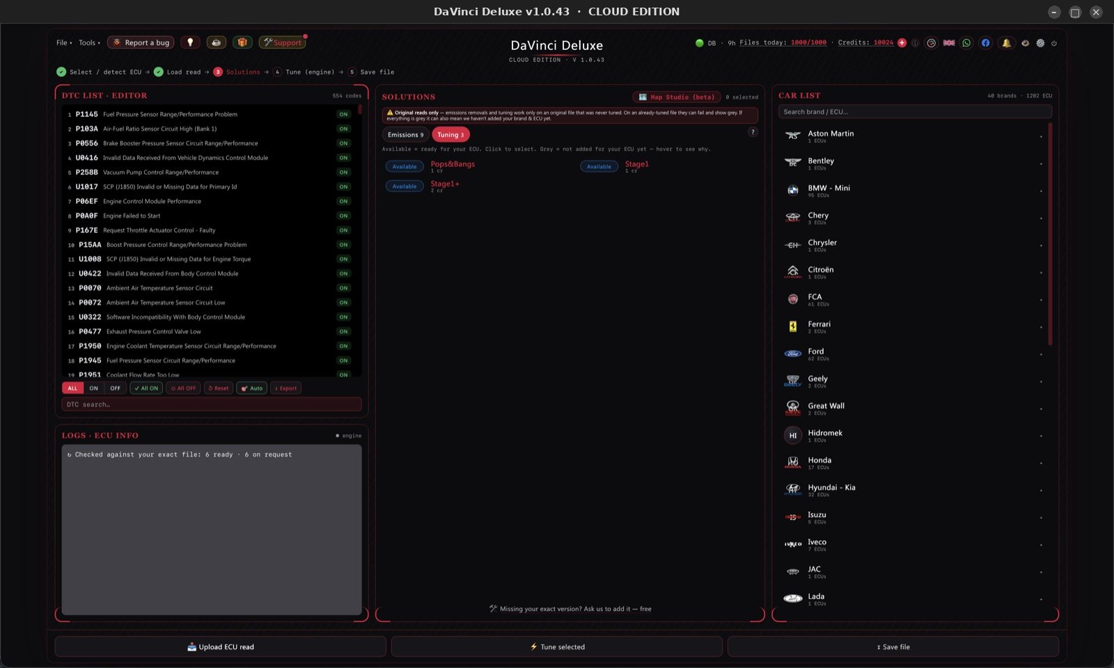Switch language via the UK flag icon
Viewport: 1114px width, 668px height.
949,42
